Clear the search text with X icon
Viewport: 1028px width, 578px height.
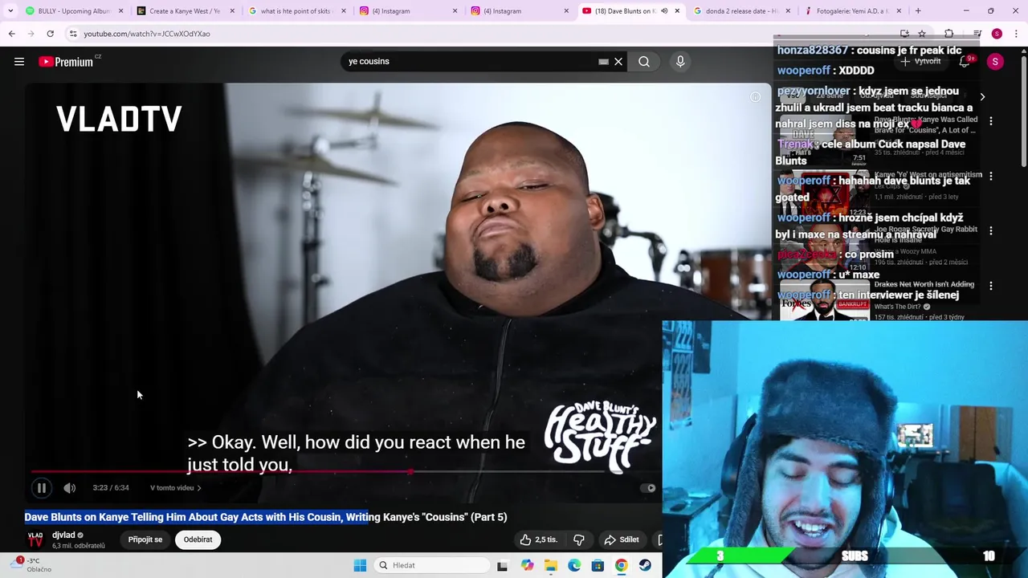click(x=618, y=62)
